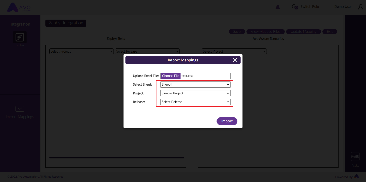This screenshot has height=182, width=366.
Task: Click the Exit button
Action: [x=330, y=32]
